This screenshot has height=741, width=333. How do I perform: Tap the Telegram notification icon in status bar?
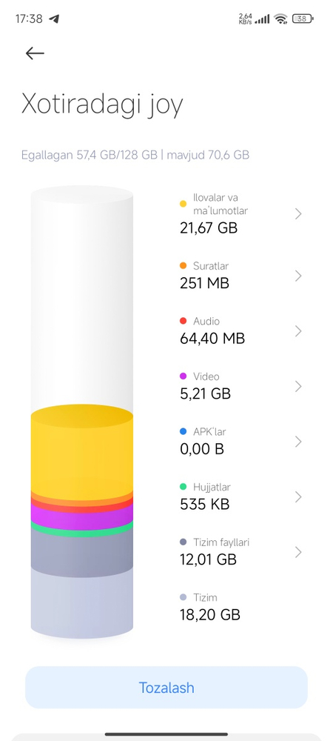pyautogui.click(x=54, y=19)
